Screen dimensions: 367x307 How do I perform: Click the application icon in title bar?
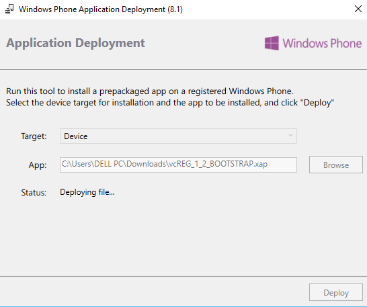point(9,9)
